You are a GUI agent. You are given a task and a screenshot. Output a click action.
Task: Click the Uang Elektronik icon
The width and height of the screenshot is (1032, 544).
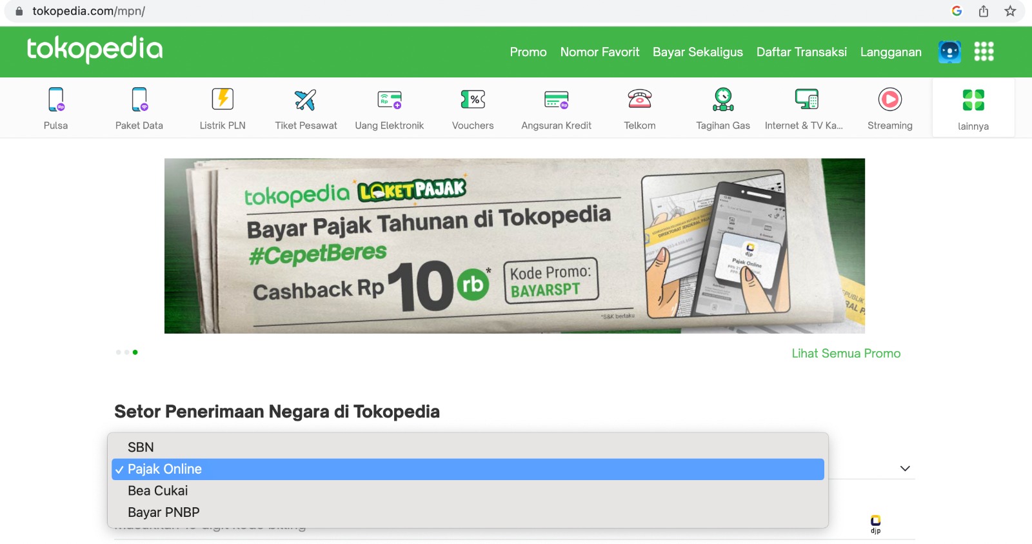click(x=390, y=99)
